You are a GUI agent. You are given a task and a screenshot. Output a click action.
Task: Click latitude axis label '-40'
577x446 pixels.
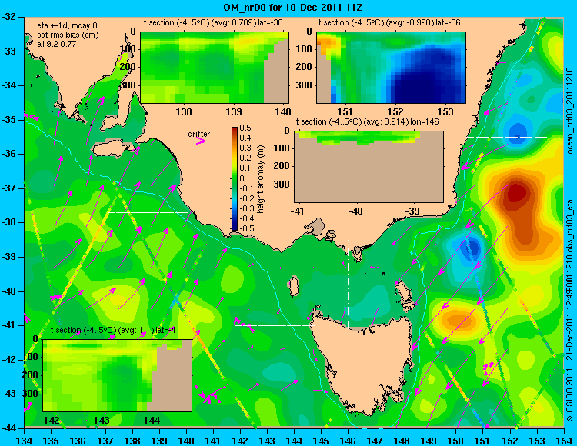point(9,291)
